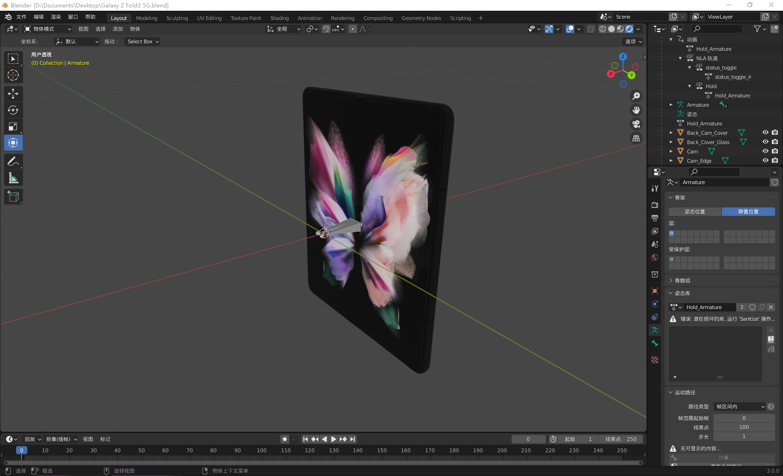Open the 渲染 Render menu
Image resolution: width=783 pixels, height=476 pixels.
coord(56,17)
